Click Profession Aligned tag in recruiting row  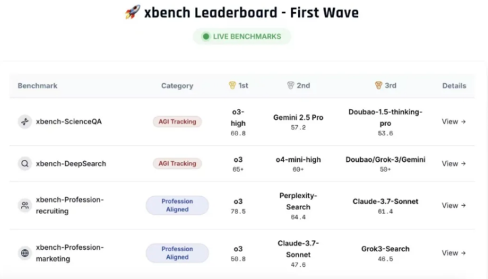click(177, 205)
